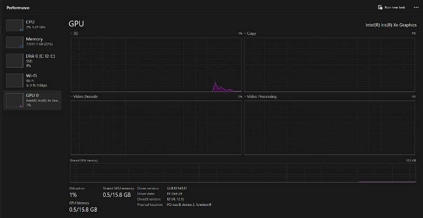
Task: Click the Memory mini graph thumbnail
Action: [14, 42]
